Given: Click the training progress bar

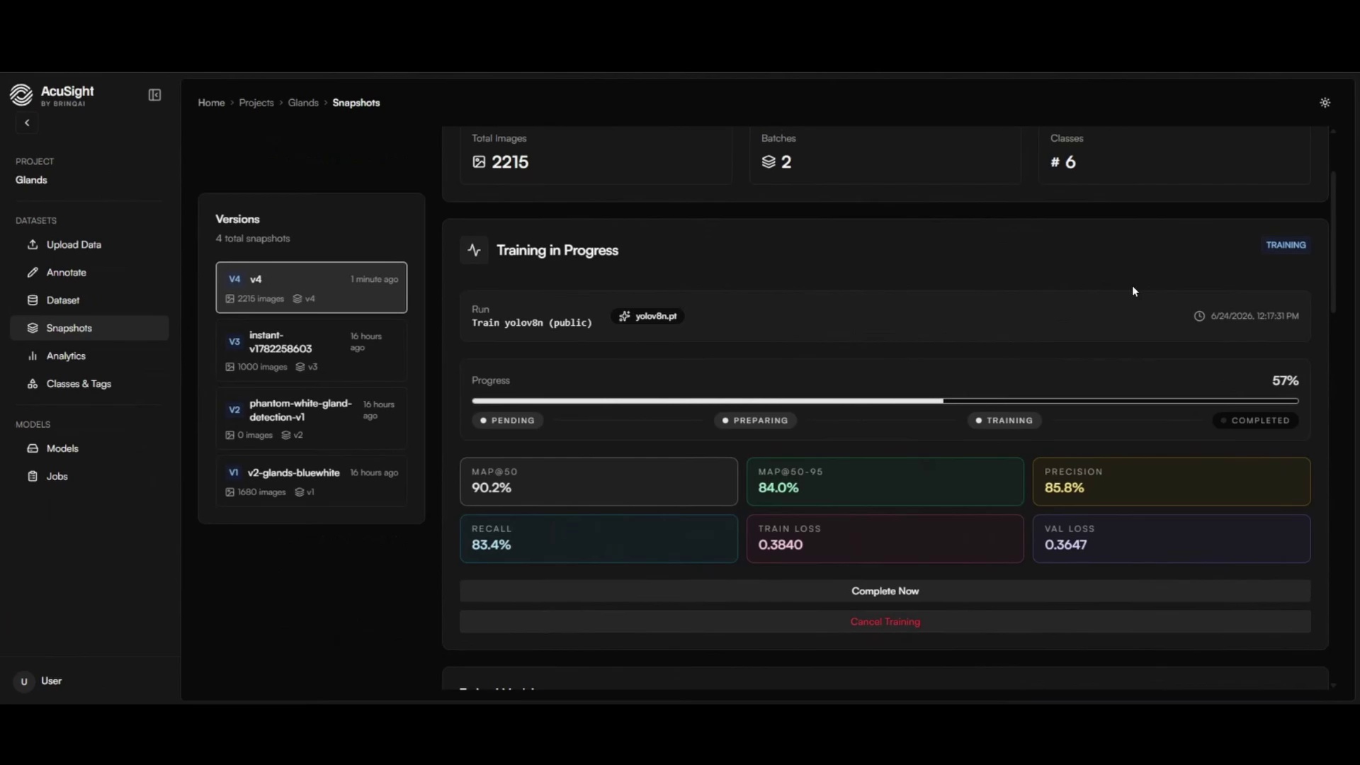Looking at the screenshot, I should pos(885,401).
